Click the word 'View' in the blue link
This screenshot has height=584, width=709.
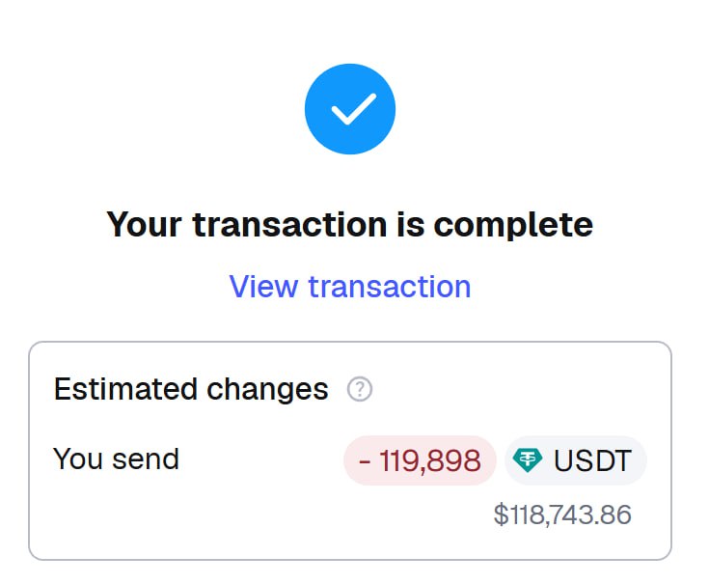(x=263, y=287)
